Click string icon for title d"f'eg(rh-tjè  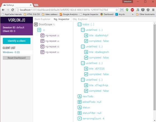coord(86,85)
